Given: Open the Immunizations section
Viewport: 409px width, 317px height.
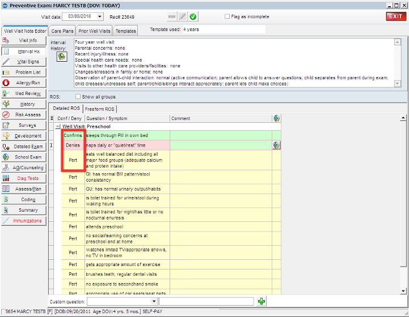Looking at the screenshot, I should point(24,221).
